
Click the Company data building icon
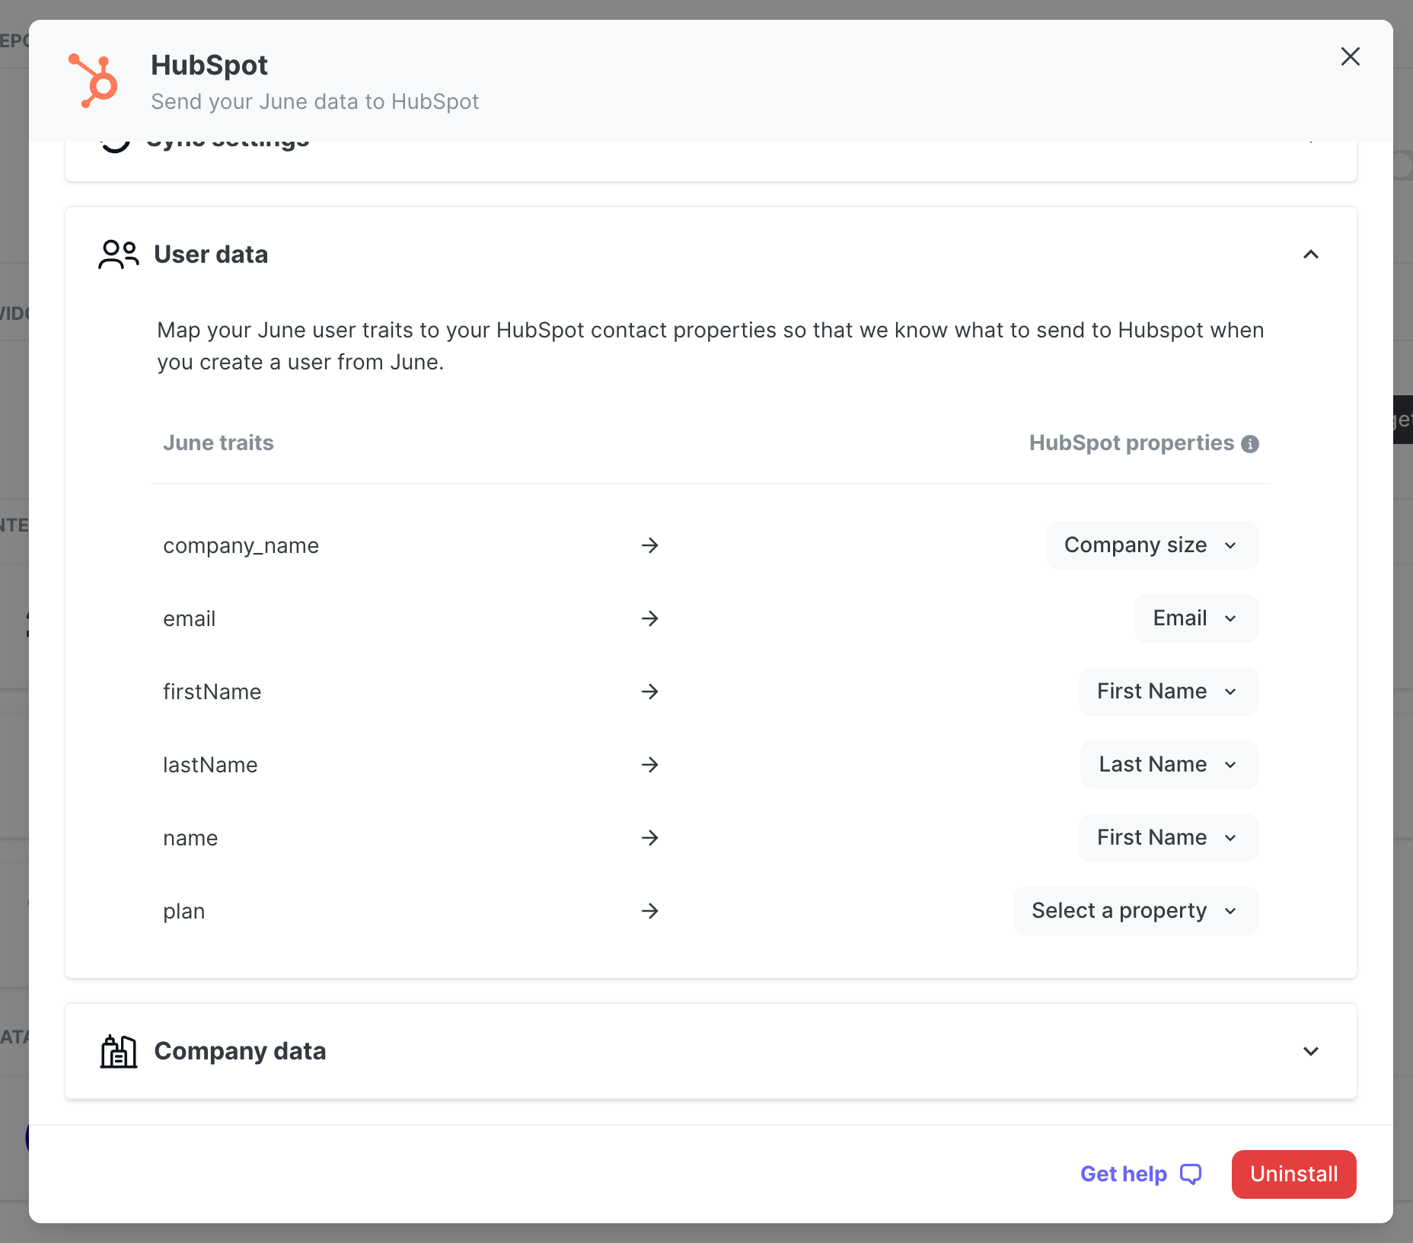(x=119, y=1051)
